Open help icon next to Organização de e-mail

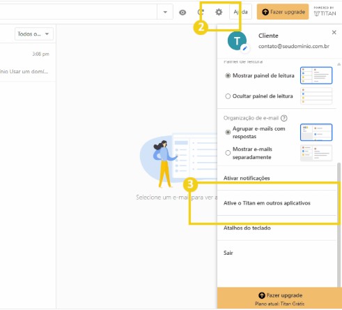coord(284,118)
